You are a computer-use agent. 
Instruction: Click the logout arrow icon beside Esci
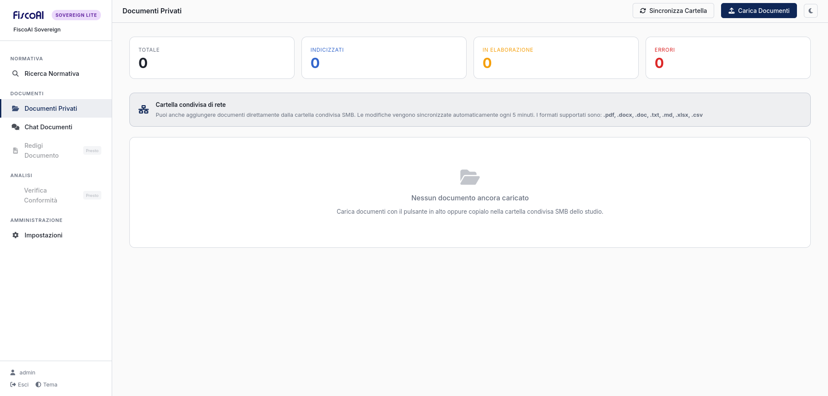(x=13, y=384)
